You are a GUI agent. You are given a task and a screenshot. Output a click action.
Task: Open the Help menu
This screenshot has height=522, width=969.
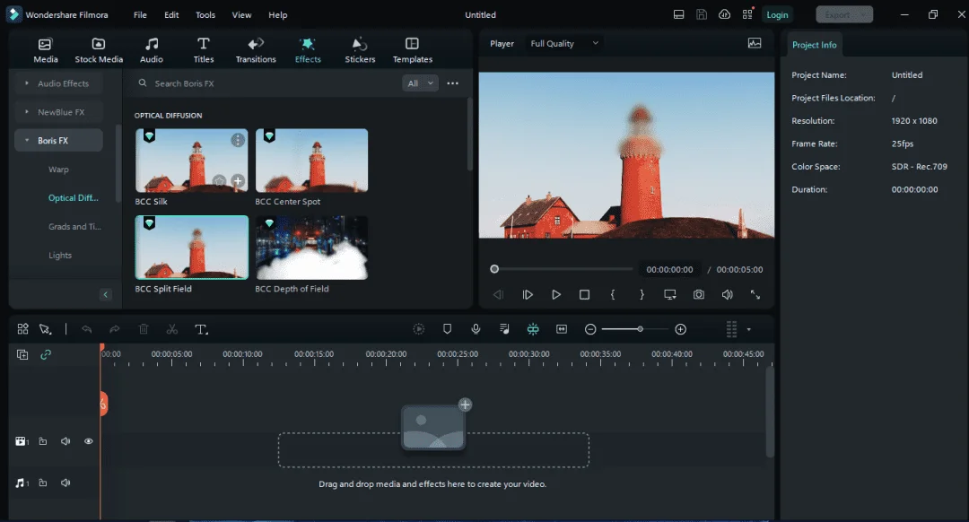(277, 15)
